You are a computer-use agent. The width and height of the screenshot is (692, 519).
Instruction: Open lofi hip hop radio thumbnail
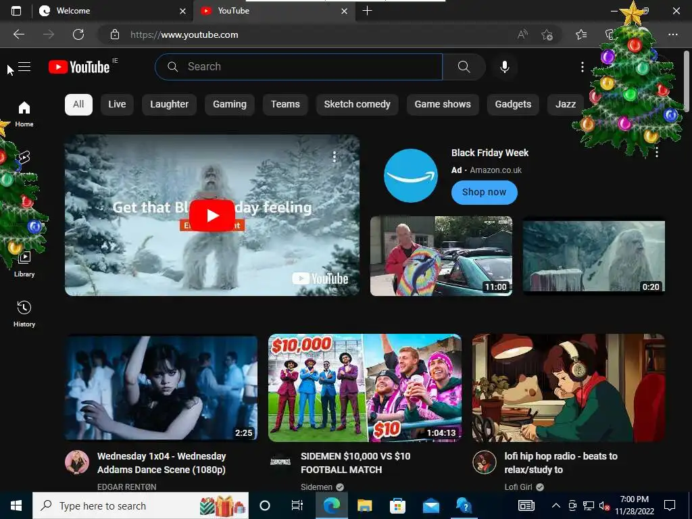coord(568,388)
